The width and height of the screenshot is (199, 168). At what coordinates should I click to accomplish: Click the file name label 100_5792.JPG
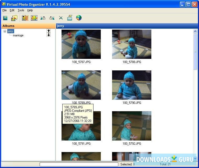(132, 144)
